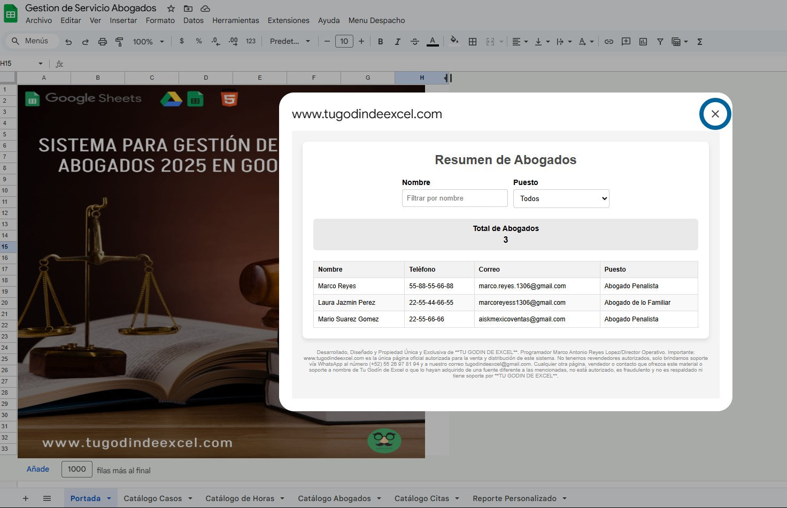This screenshot has height=508, width=787.
Task: Toggle strikethrough formatting
Action: click(x=415, y=42)
